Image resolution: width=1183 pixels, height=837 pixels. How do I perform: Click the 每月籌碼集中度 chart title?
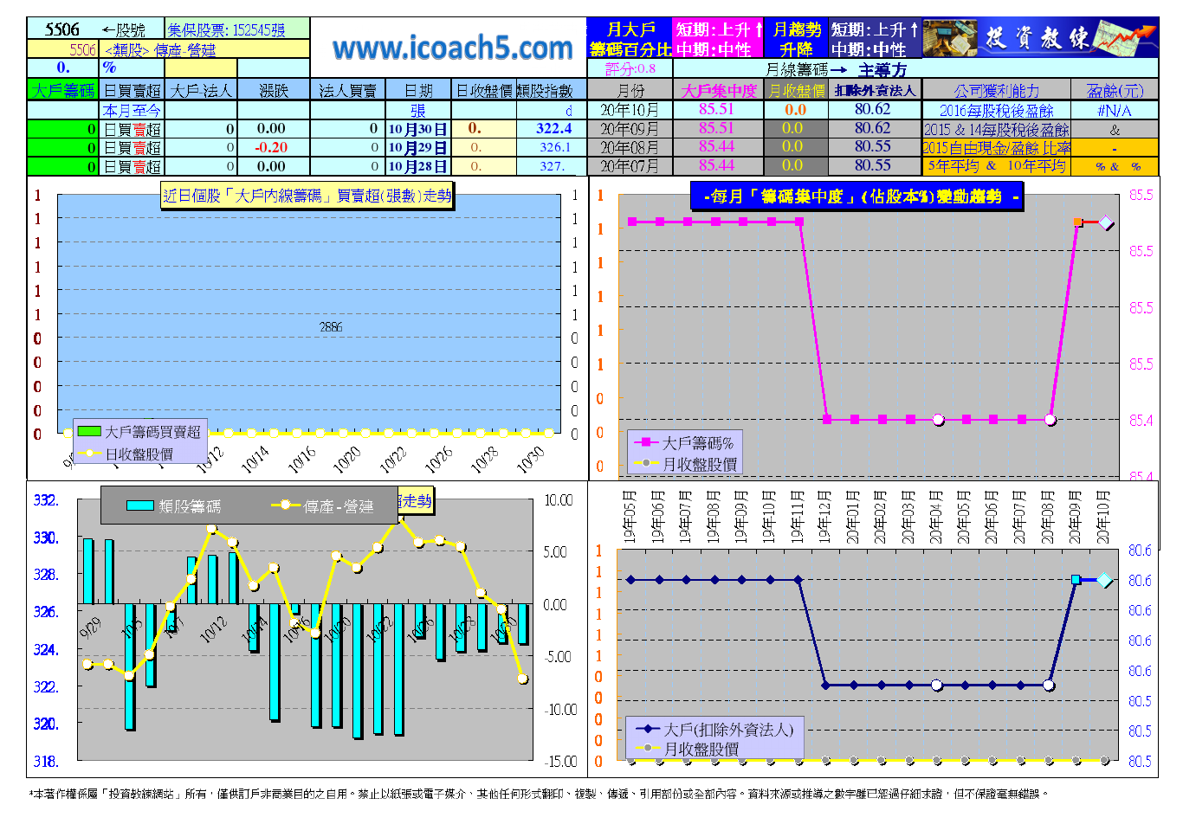(857, 196)
